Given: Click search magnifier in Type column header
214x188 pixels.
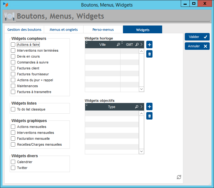Looking at the screenshot, I should [x=137, y=107].
